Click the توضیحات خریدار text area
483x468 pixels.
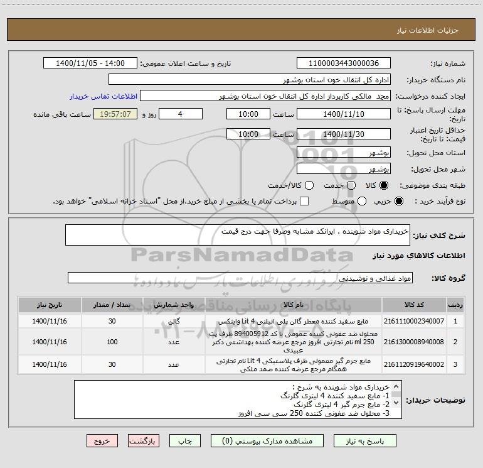pyautogui.click(x=238, y=400)
